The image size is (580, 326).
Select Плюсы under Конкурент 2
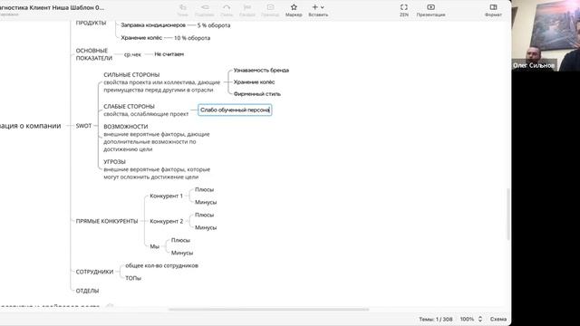[x=204, y=215]
